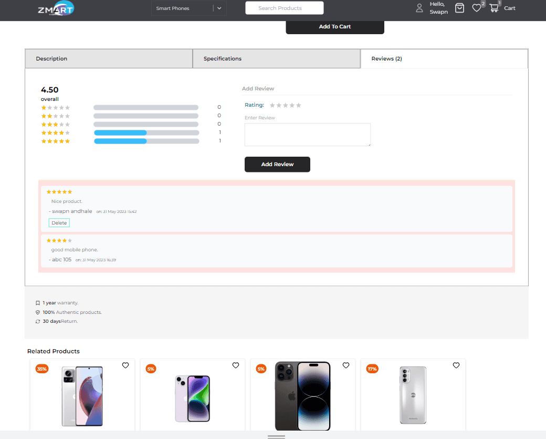
Task: Click the Enter Review text area
Action: [x=308, y=135]
